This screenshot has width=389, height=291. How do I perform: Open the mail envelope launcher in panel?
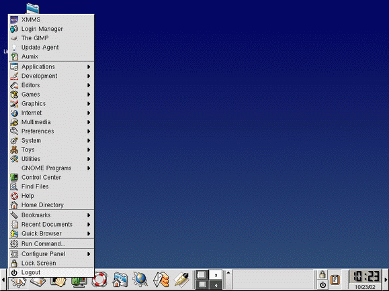(x=161, y=280)
